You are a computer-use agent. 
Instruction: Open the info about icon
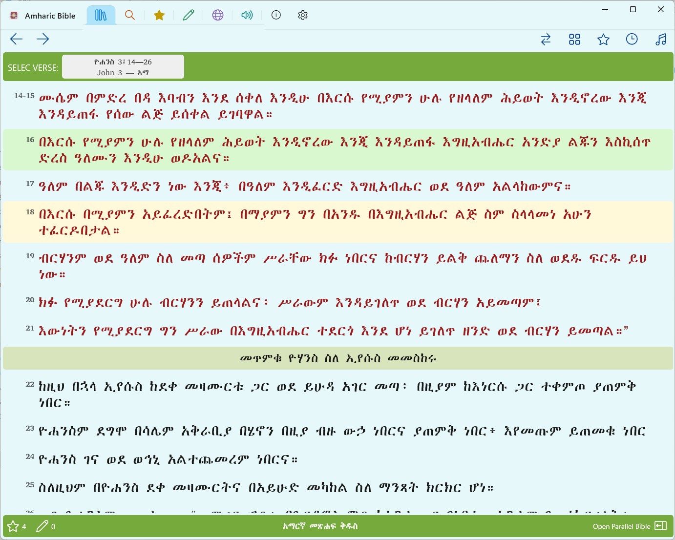point(276,15)
